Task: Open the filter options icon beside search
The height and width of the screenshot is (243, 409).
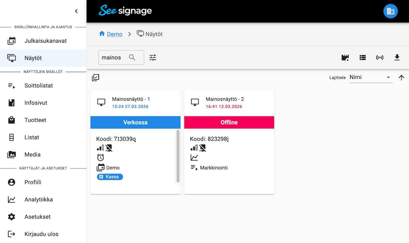Action: coord(153,58)
